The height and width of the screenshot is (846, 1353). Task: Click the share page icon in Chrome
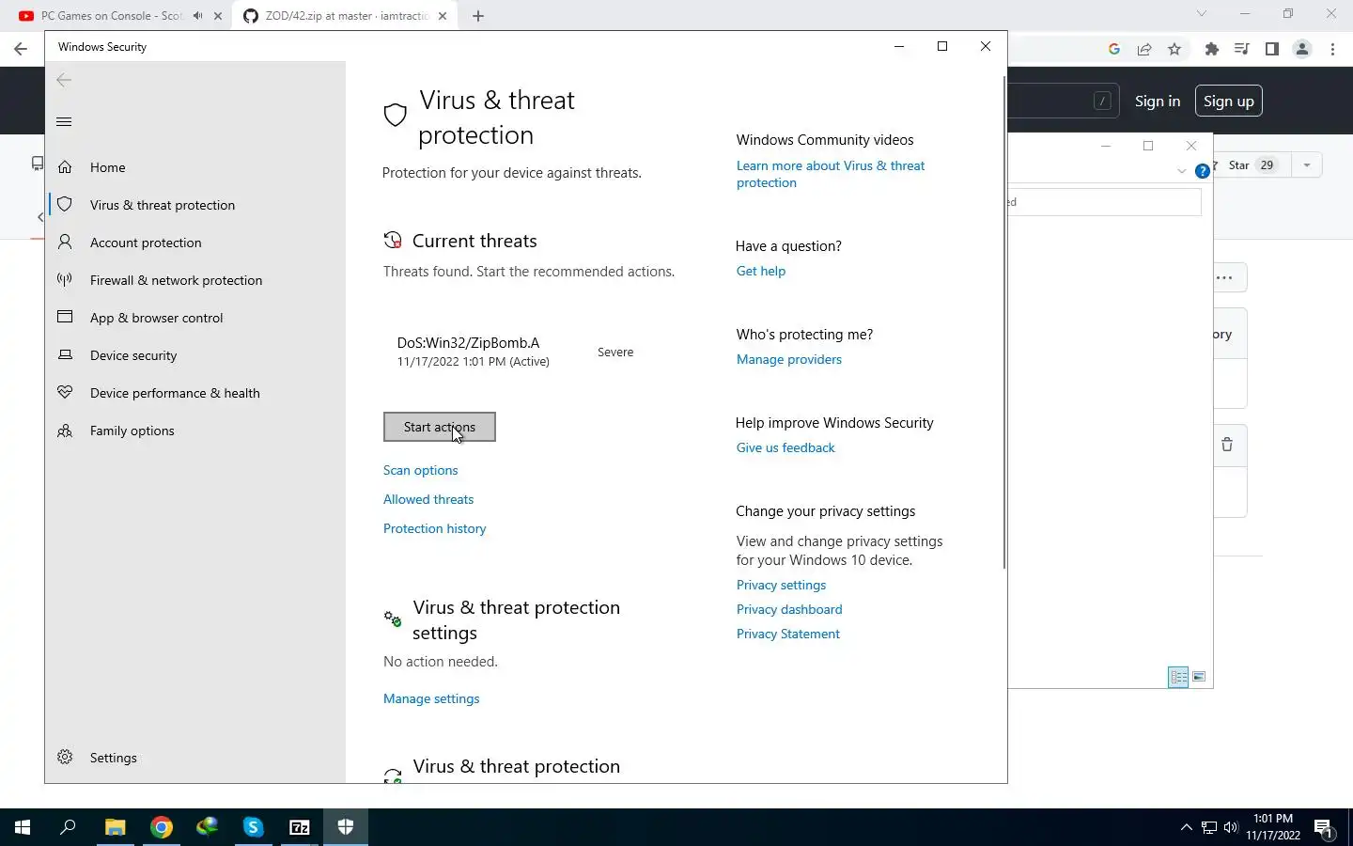pyautogui.click(x=1144, y=49)
